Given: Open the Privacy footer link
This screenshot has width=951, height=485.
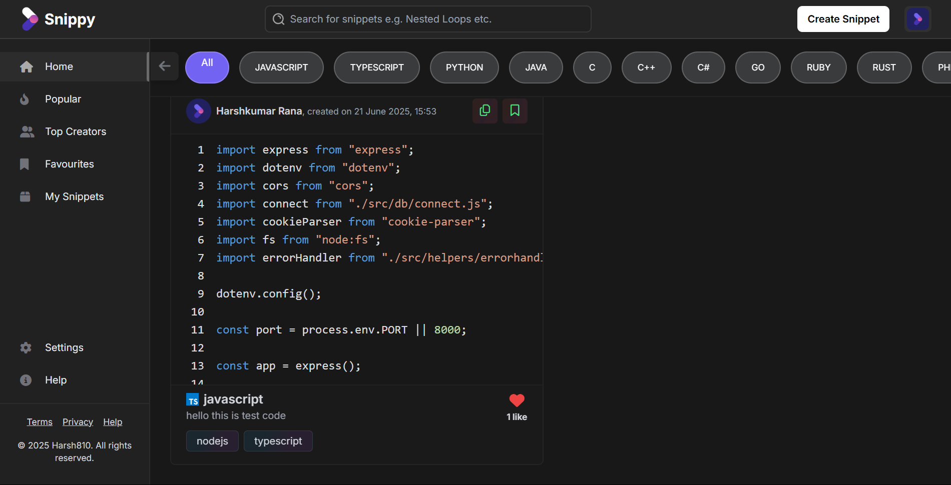Looking at the screenshot, I should pyautogui.click(x=78, y=422).
